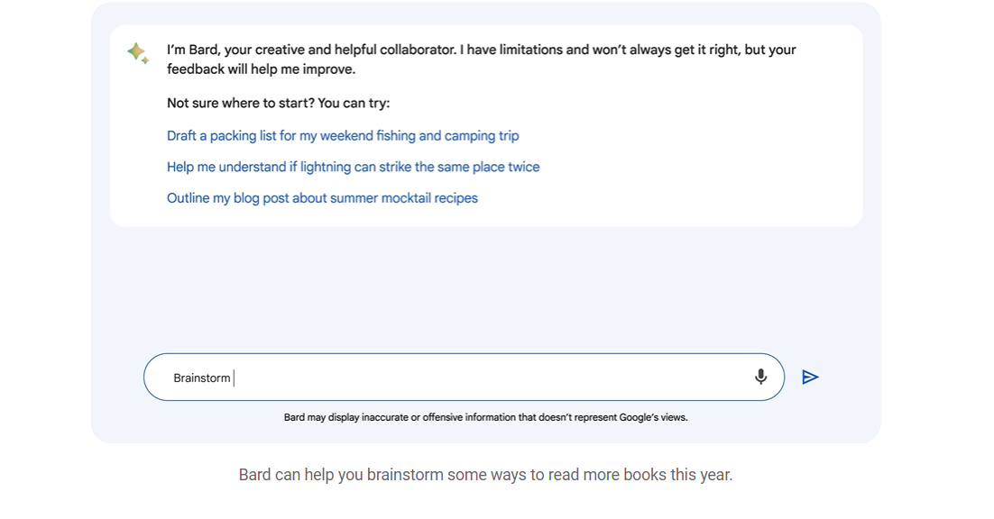Place cursor on the word Brainstorm
Viewport: 994px width, 519px height.
(201, 378)
